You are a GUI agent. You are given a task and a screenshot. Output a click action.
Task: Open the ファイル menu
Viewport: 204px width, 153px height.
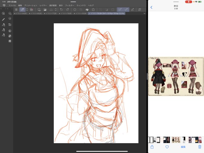pyautogui.click(x=12, y=5)
